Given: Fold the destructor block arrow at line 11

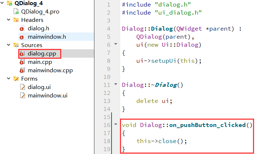Looking at the screenshot, I should point(116,84).
